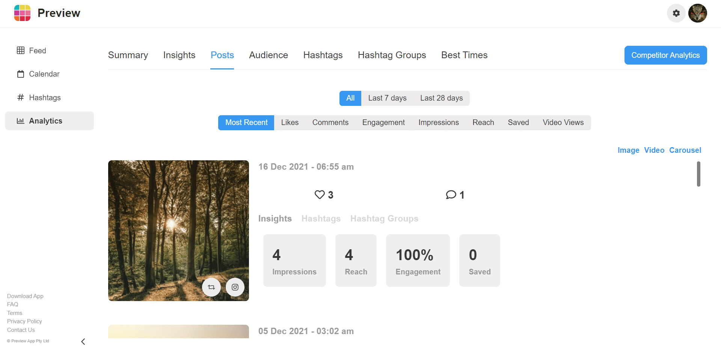The width and height of the screenshot is (721, 351).
Task: Open the Analytics sidebar item
Action: pos(49,121)
